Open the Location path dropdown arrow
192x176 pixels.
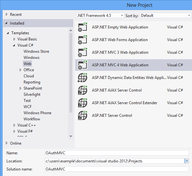pos(187,161)
